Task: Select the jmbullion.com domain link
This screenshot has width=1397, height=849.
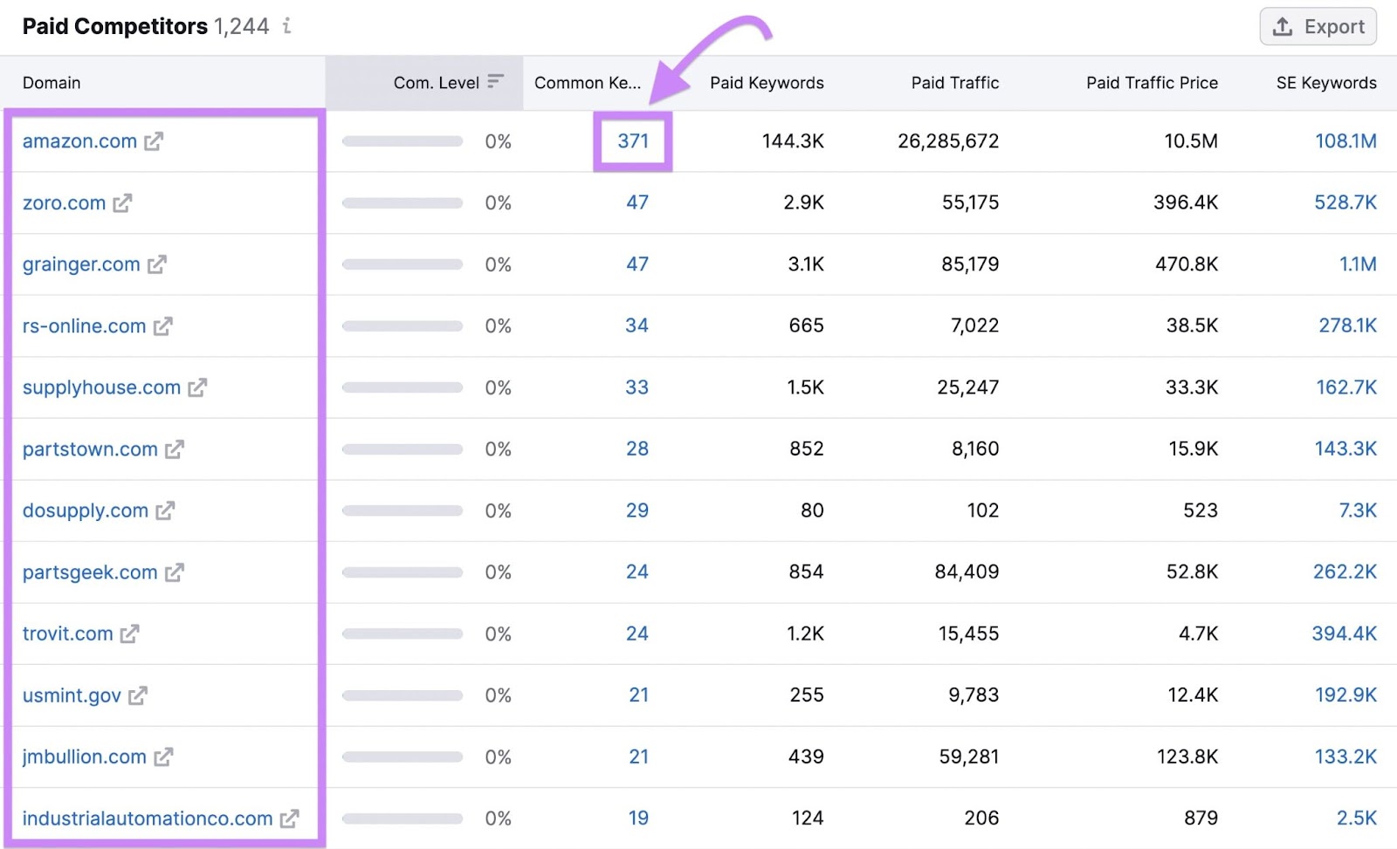Action: click(85, 757)
